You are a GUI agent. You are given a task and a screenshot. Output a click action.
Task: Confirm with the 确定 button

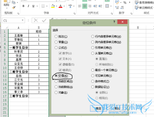coord(98,108)
